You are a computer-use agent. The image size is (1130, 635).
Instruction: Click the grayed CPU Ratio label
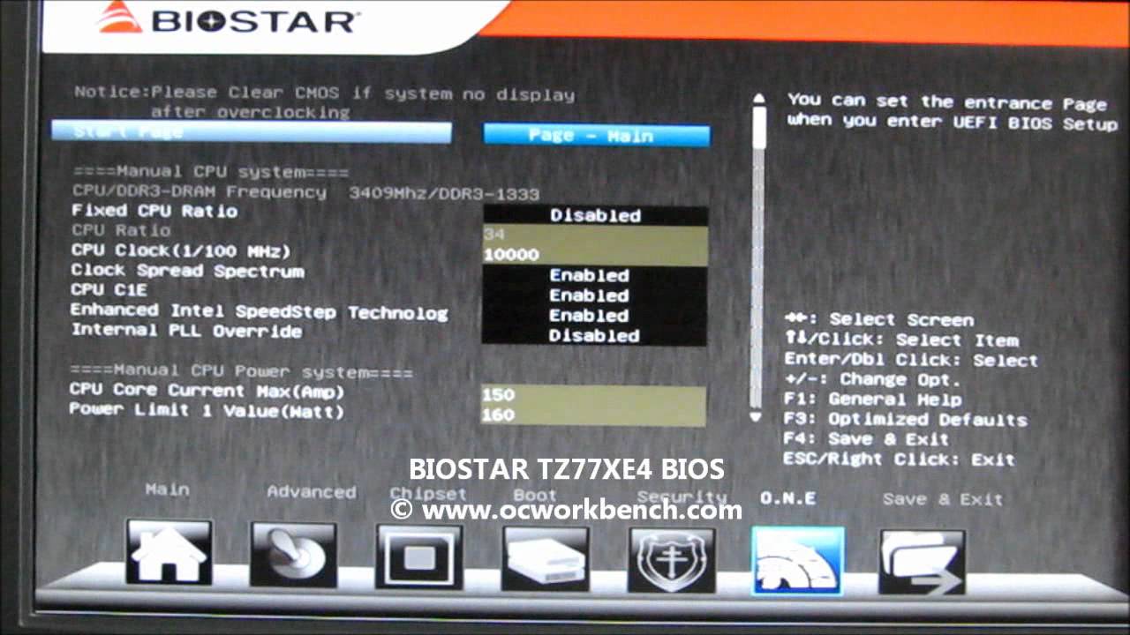pyautogui.click(x=121, y=231)
